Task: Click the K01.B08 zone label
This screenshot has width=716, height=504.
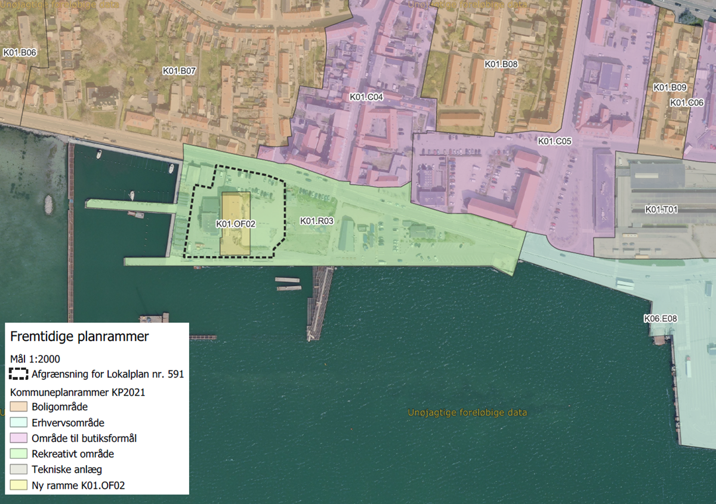Action: tap(501, 64)
